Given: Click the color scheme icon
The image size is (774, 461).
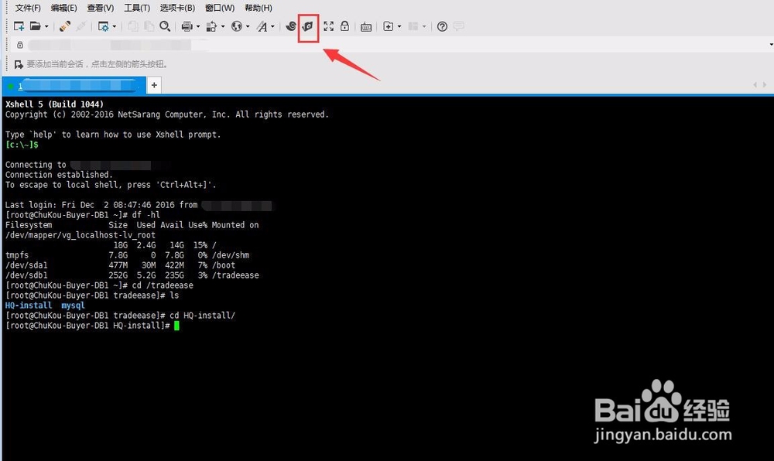Looking at the screenshot, I should 211,26.
